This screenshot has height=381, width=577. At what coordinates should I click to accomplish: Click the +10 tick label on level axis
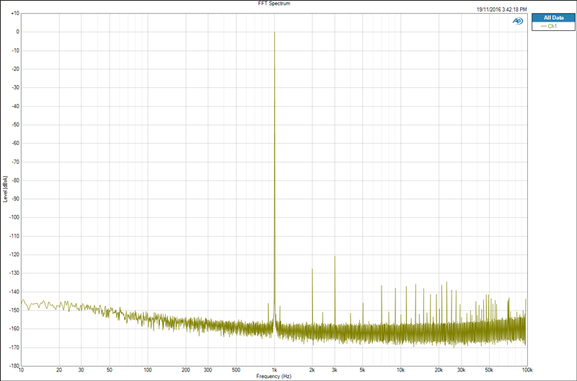click(15, 13)
